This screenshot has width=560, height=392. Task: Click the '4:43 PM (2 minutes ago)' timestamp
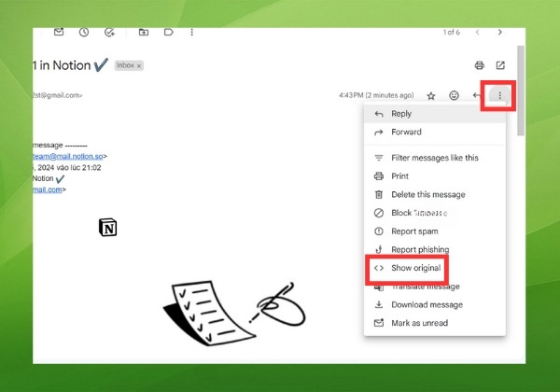376,95
